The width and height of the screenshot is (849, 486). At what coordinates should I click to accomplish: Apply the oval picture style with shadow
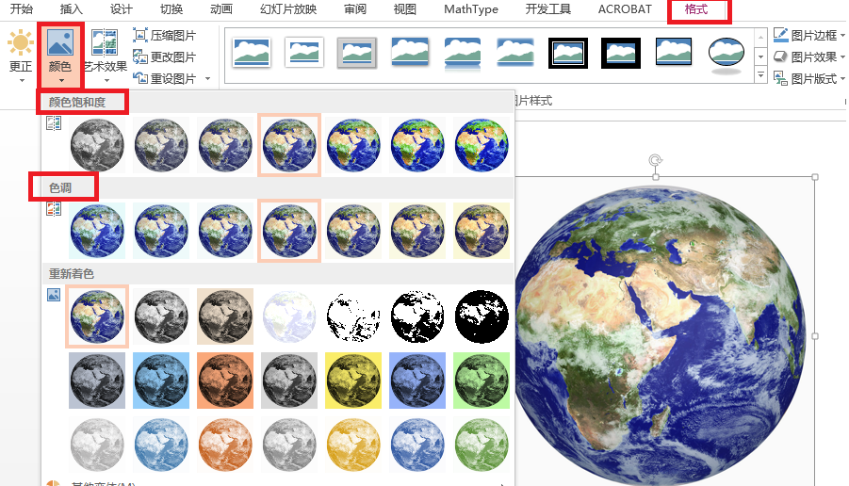point(727,55)
